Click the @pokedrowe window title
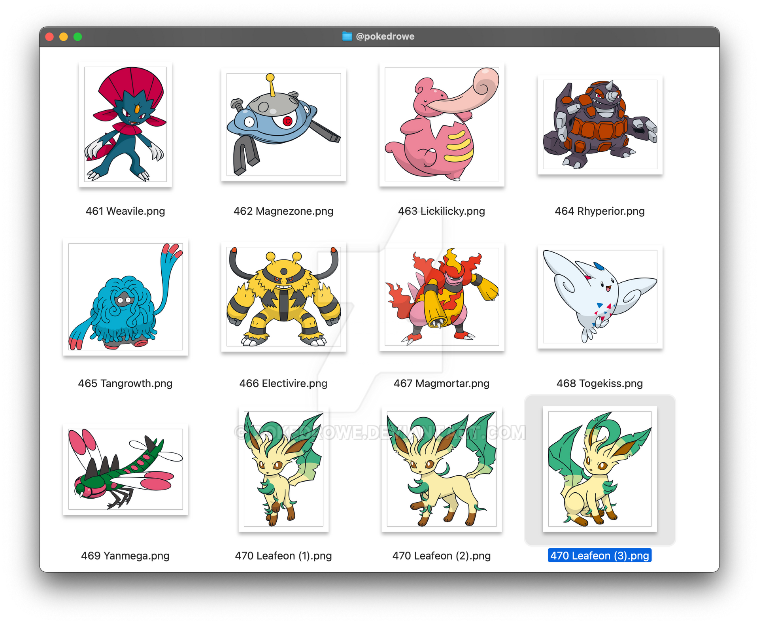 pos(385,36)
